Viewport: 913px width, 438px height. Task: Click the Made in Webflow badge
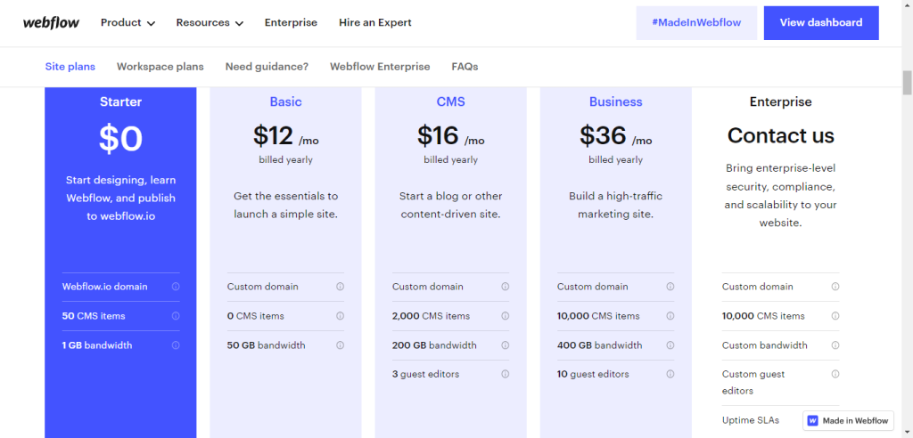(x=848, y=420)
